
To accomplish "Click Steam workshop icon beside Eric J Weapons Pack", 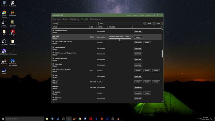I will 53,31.
